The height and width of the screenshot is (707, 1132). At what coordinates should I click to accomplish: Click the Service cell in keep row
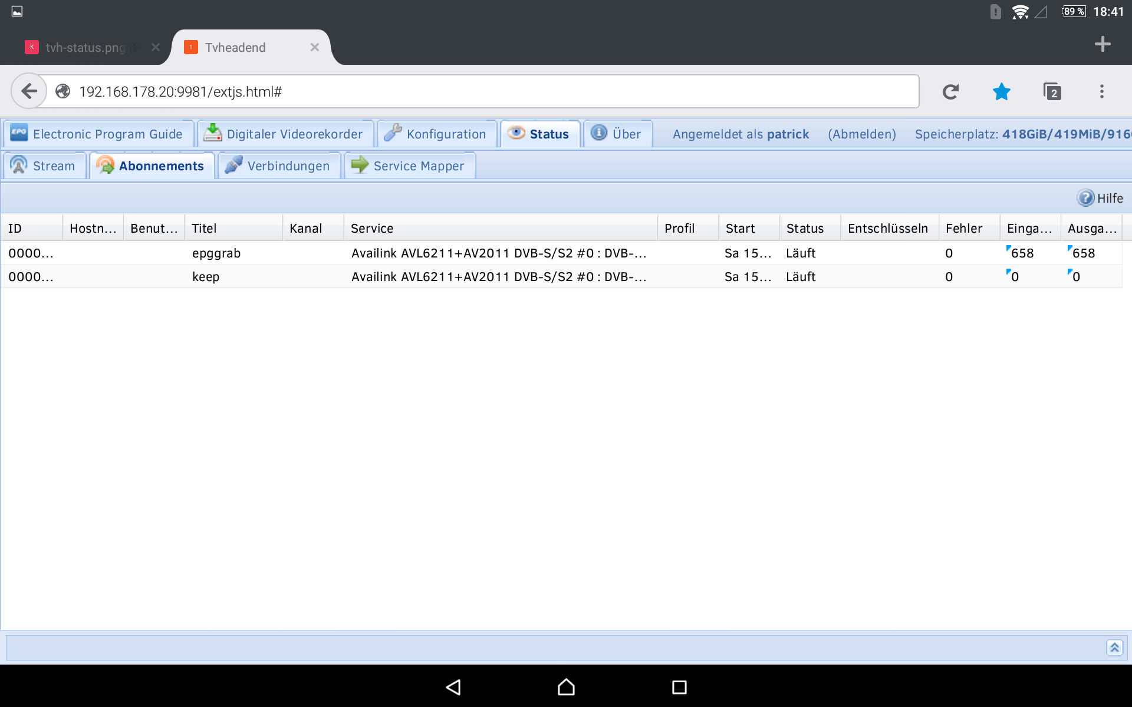[501, 276]
